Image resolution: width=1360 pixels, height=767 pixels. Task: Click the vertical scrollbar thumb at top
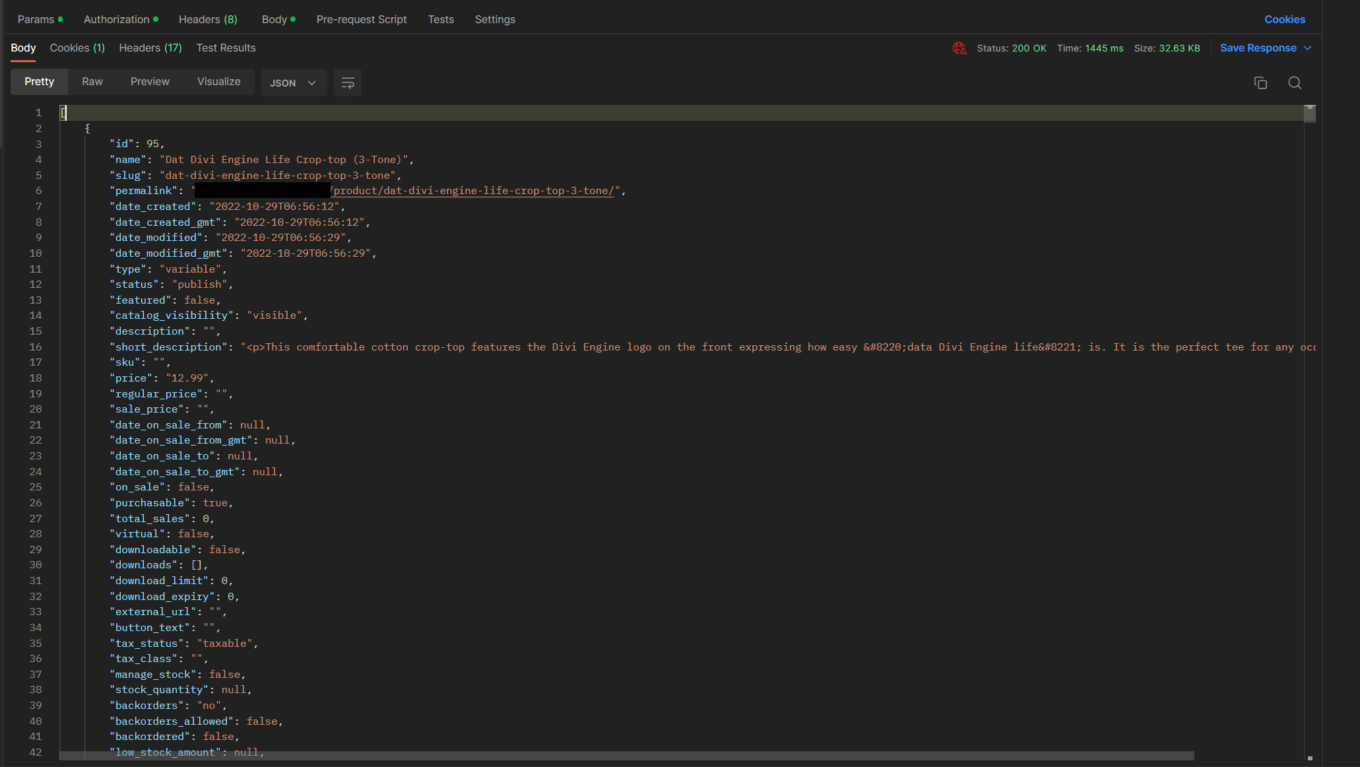click(x=1310, y=114)
